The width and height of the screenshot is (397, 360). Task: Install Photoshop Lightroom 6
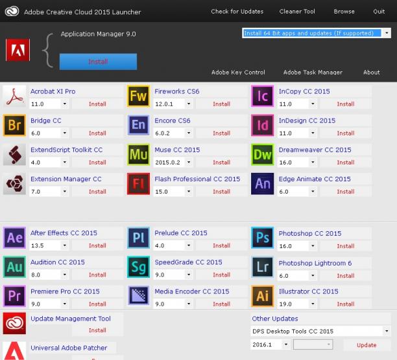pyautogui.click(x=346, y=276)
